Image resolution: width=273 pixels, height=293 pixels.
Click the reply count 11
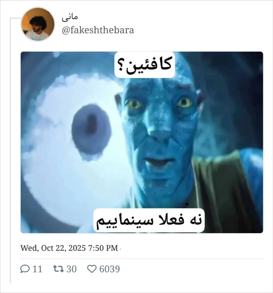coord(37,269)
